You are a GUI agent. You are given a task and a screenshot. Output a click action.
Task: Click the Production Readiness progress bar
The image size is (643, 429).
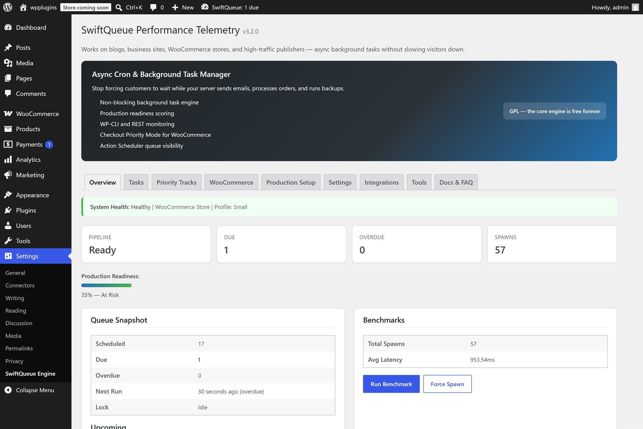click(x=106, y=285)
